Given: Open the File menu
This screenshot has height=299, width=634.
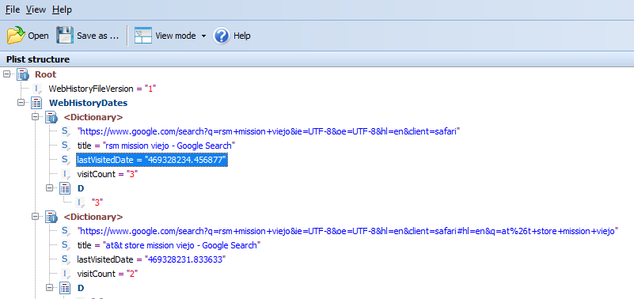Looking at the screenshot, I should 13,9.
